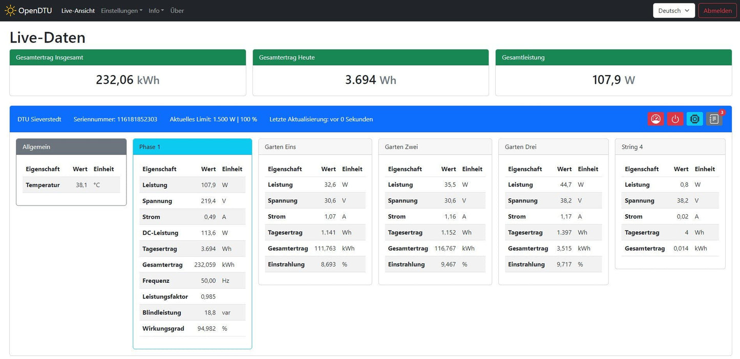Click the Temperatur row in Allgemein

(x=71, y=185)
